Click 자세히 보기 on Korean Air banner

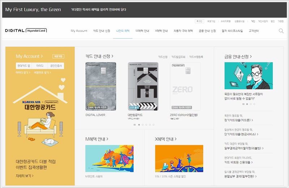point(24,176)
